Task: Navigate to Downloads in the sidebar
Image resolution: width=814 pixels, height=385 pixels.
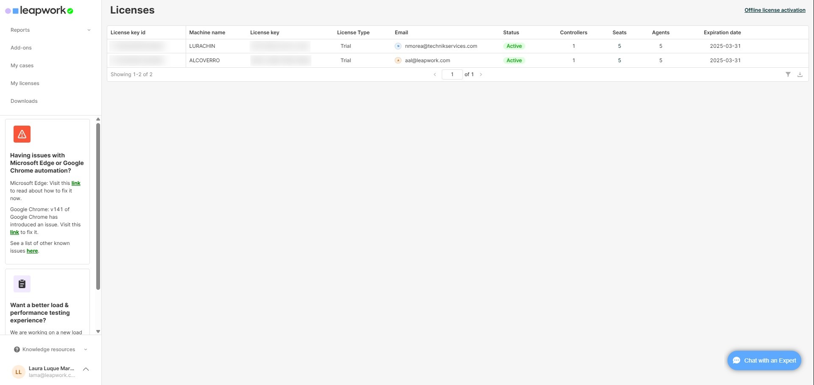Action: point(24,101)
